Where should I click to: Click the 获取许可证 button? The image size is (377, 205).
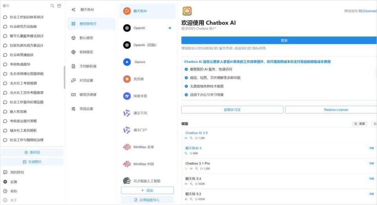(x=232, y=110)
